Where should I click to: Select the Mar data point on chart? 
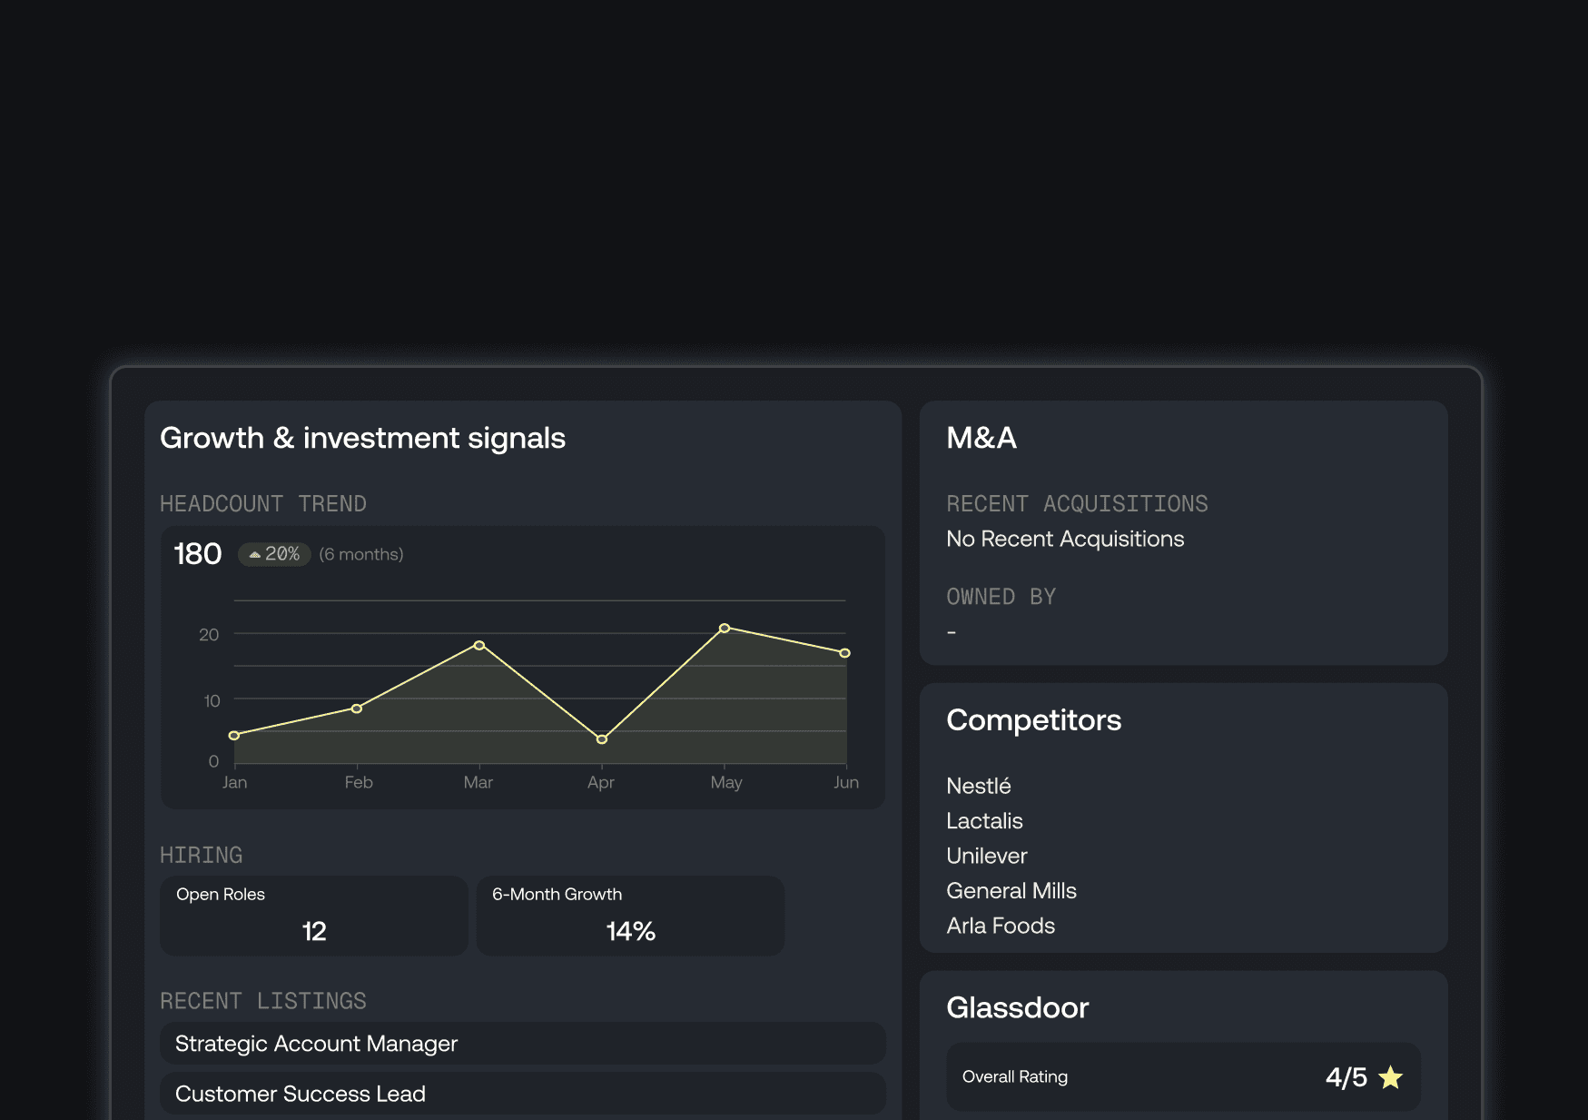(479, 645)
